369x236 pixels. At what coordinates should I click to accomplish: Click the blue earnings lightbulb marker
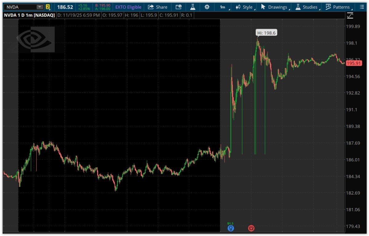(231, 228)
